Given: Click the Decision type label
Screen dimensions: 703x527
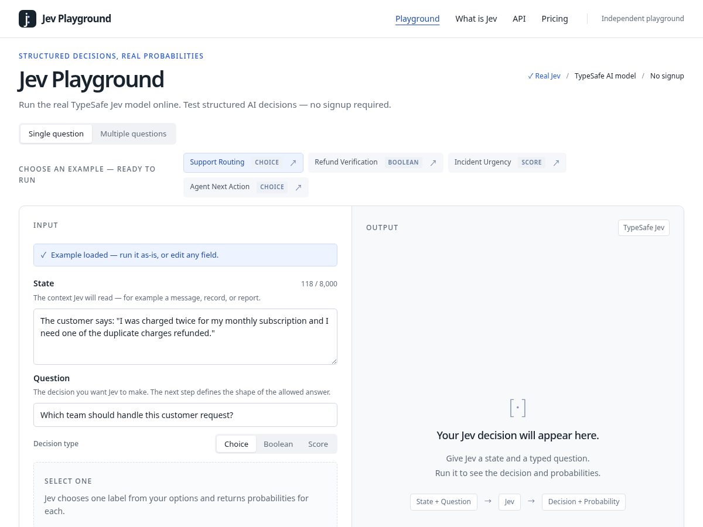Looking at the screenshot, I should point(56,444).
